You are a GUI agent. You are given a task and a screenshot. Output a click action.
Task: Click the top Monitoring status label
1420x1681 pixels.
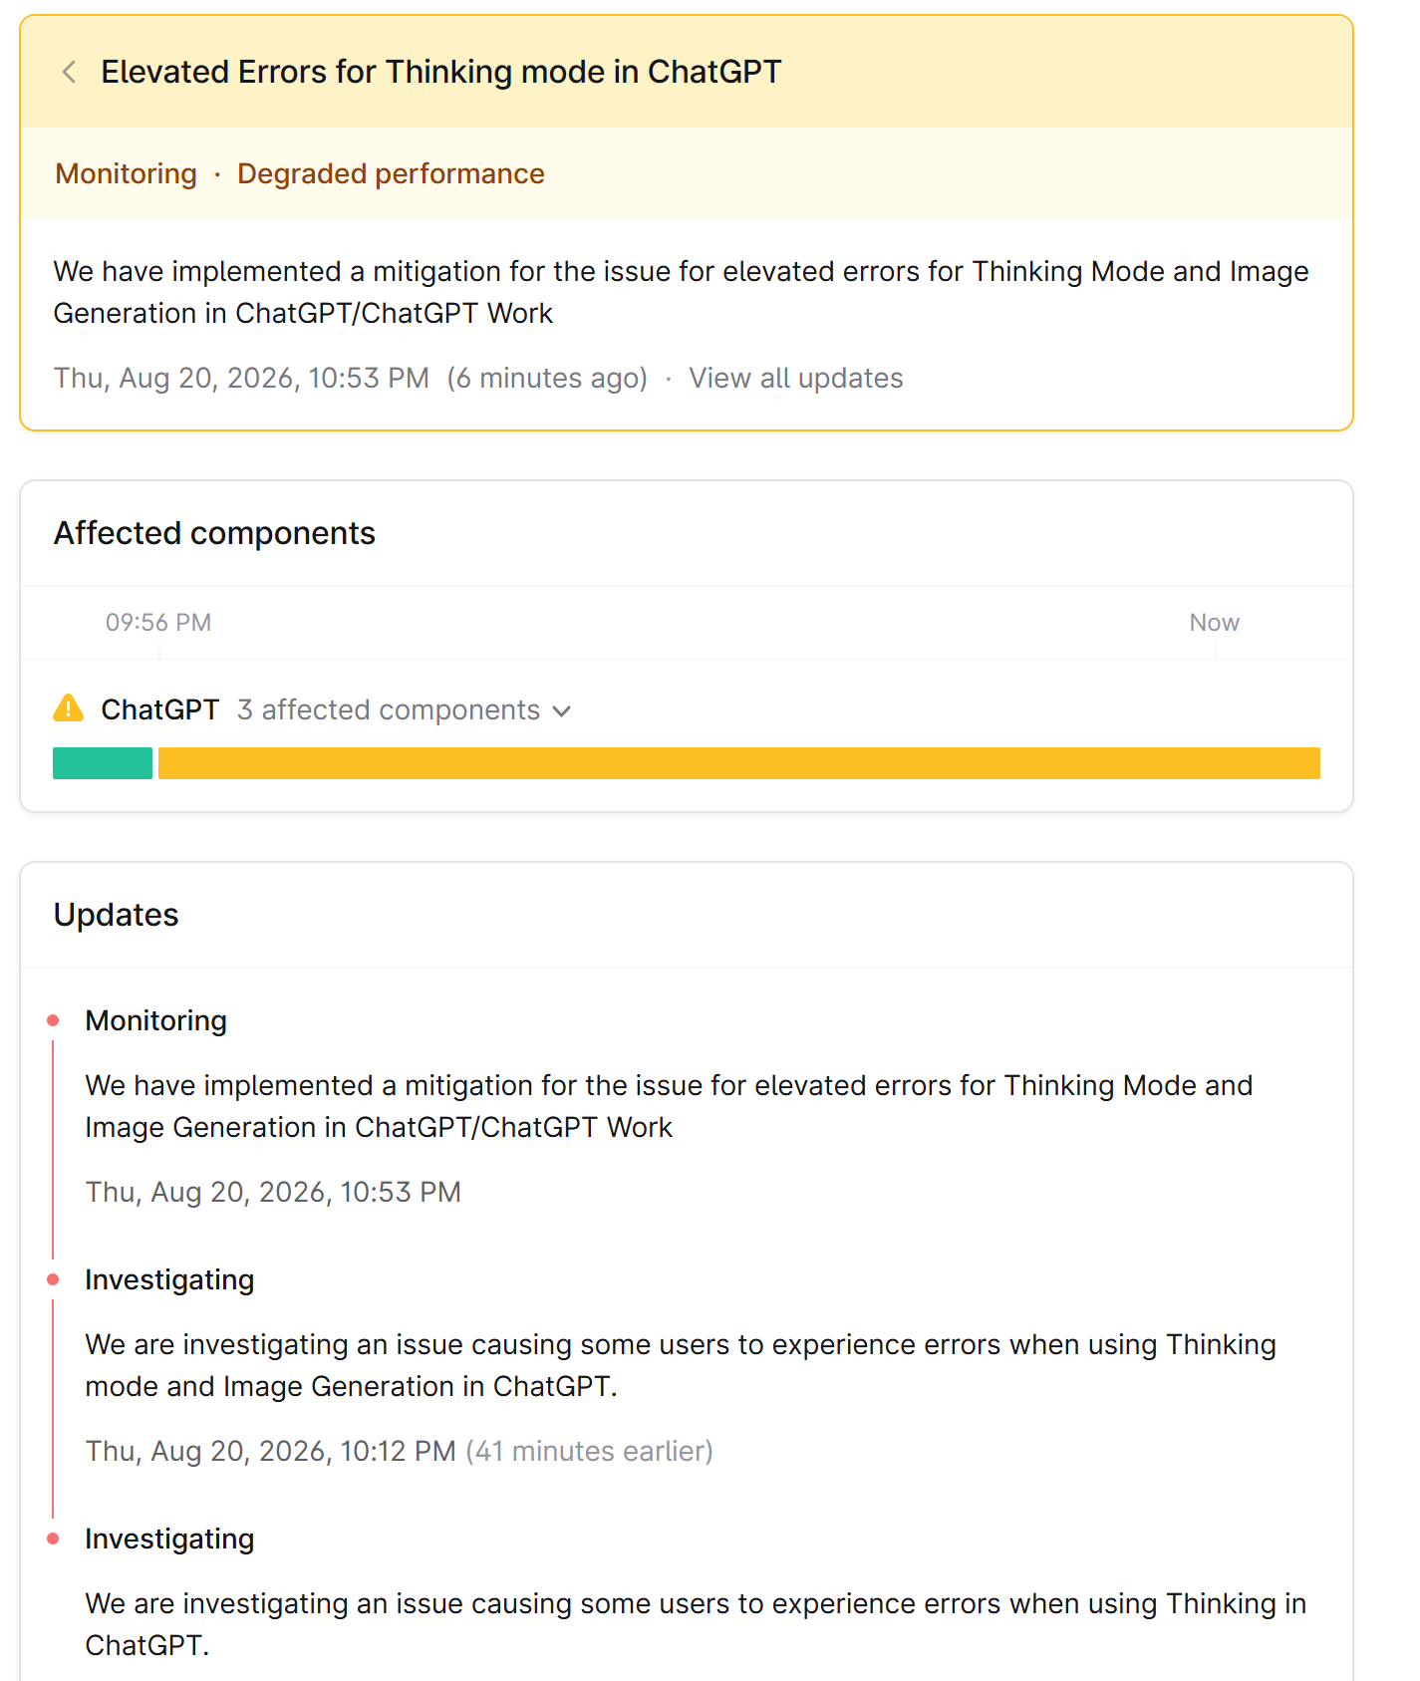pyautogui.click(x=126, y=173)
